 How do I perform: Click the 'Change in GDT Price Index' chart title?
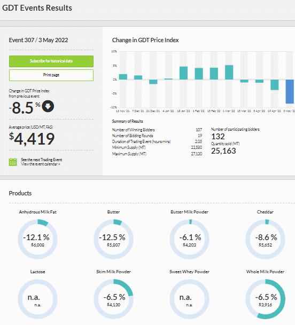(145, 40)
